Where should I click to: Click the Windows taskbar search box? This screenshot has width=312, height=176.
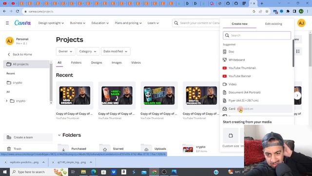click(x=39, y=172)
